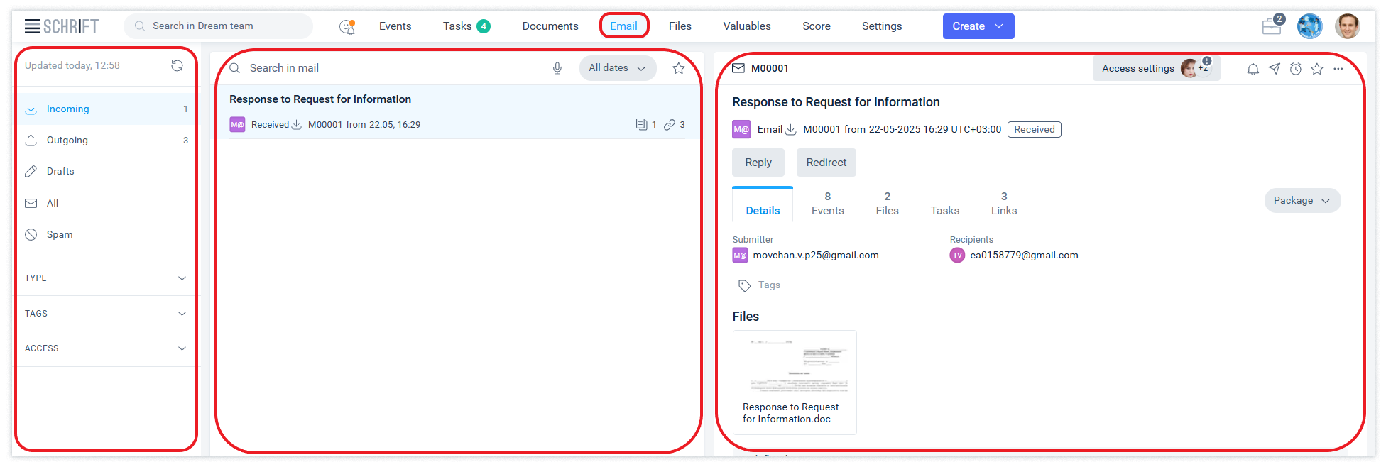Click the Reply button
The width and height of the screenshot is (1386, 467).
pos(758,163)
